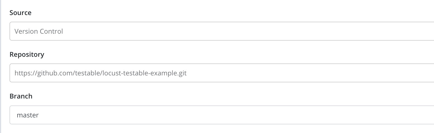Click the https:// prefix in Repository field
This screenshot has width=434, height=133.
click(26, 73)
